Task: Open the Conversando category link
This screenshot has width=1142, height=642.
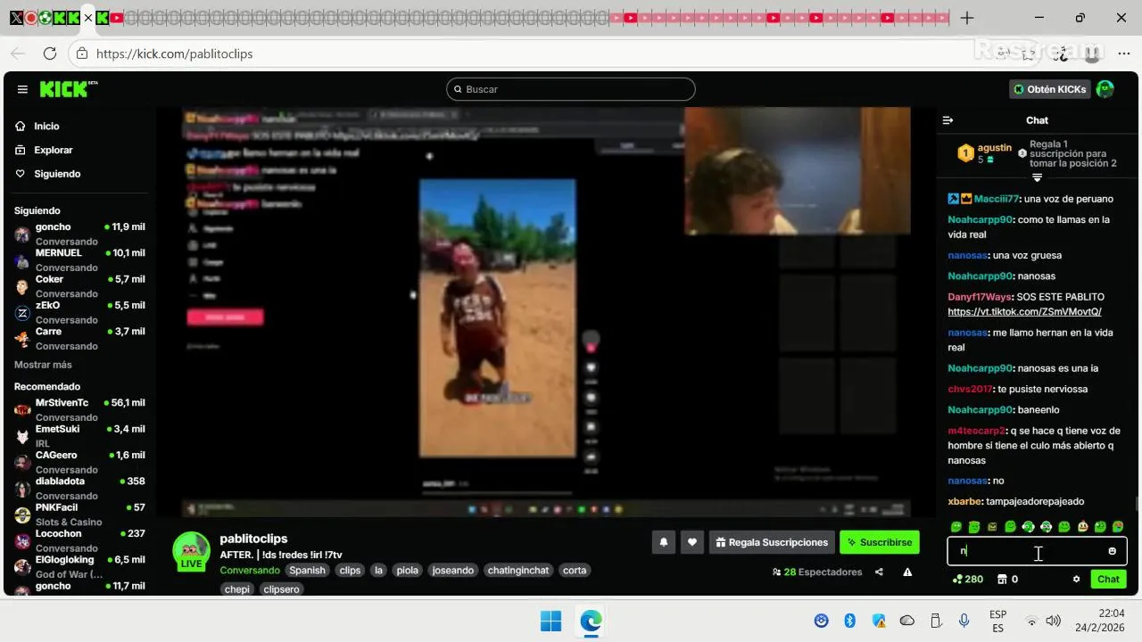Action: point(250,571)
